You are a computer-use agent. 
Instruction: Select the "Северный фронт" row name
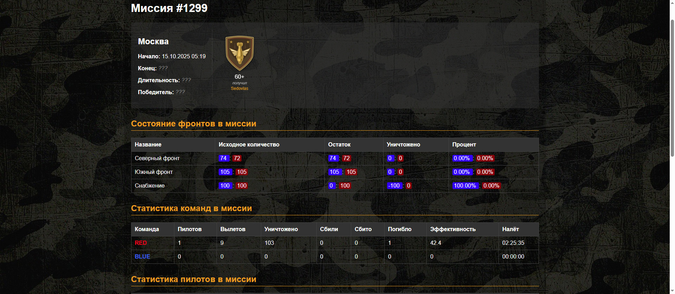pos(157,158)
